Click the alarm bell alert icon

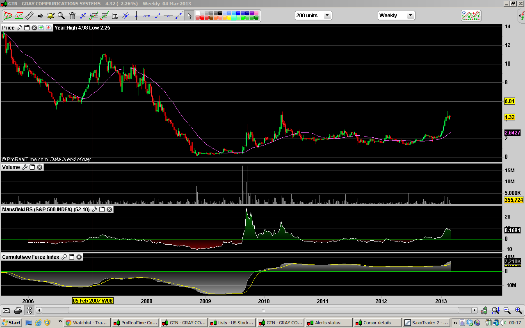50,16
